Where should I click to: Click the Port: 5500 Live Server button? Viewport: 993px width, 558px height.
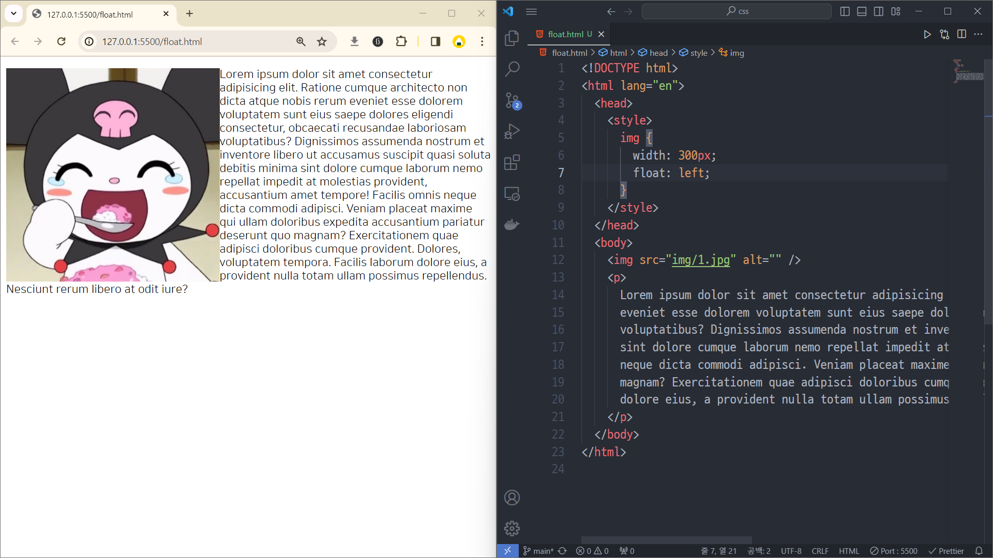[x=894, y=551]
